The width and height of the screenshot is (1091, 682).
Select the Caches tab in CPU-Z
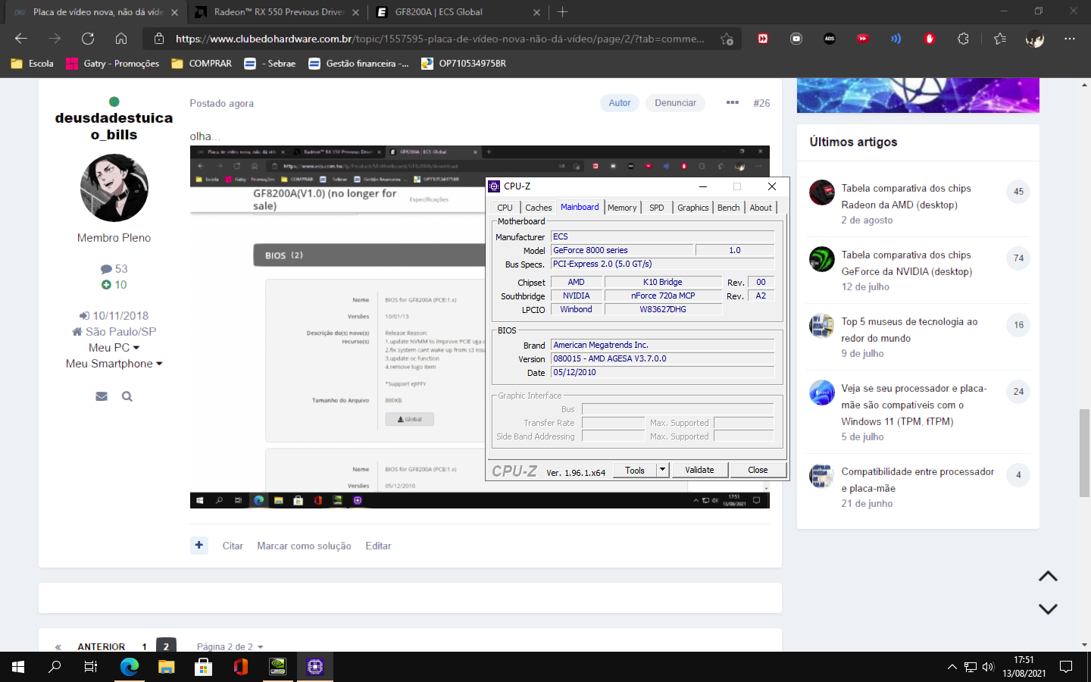click(x=539, y=208)
